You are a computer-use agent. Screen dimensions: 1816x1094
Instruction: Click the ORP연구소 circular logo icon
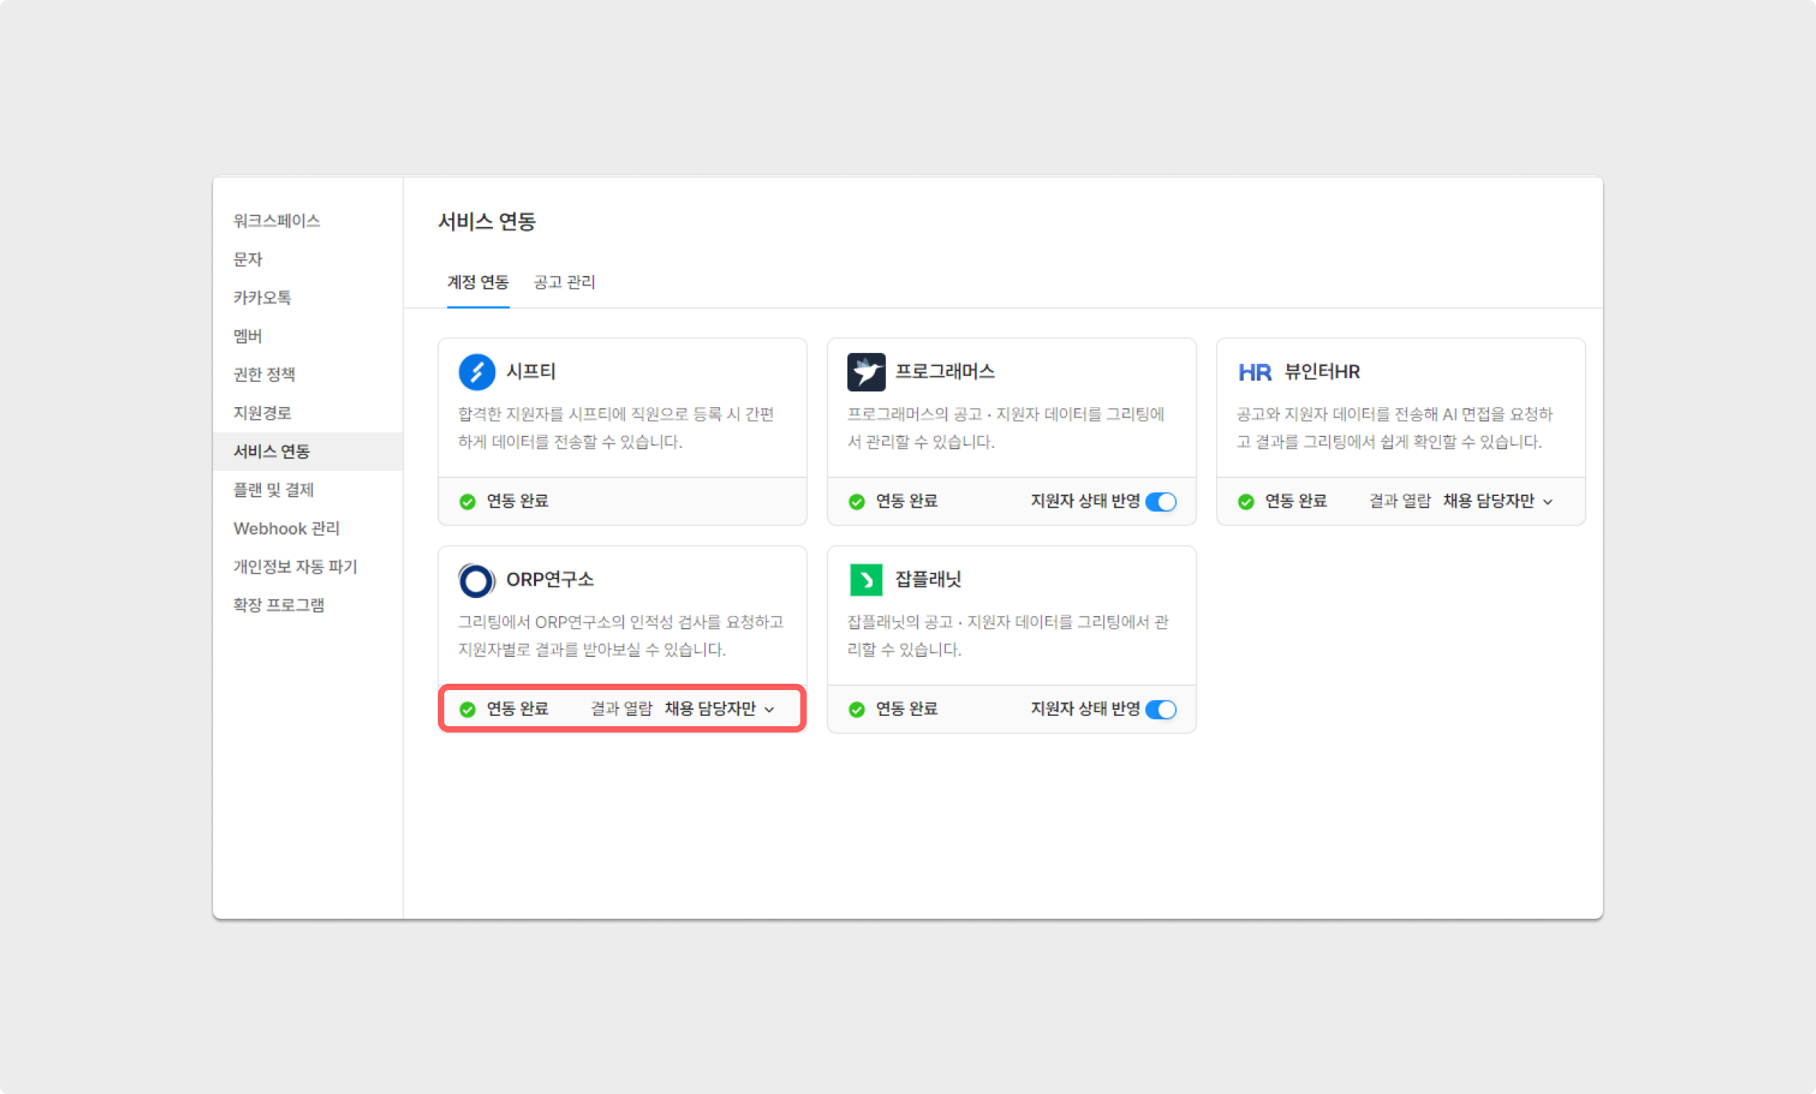[x=476, y=580]
